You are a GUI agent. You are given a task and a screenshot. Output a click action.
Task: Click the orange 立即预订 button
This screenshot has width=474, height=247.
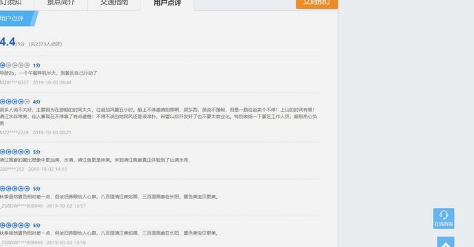pyautogui.click(x=317, y=3)
